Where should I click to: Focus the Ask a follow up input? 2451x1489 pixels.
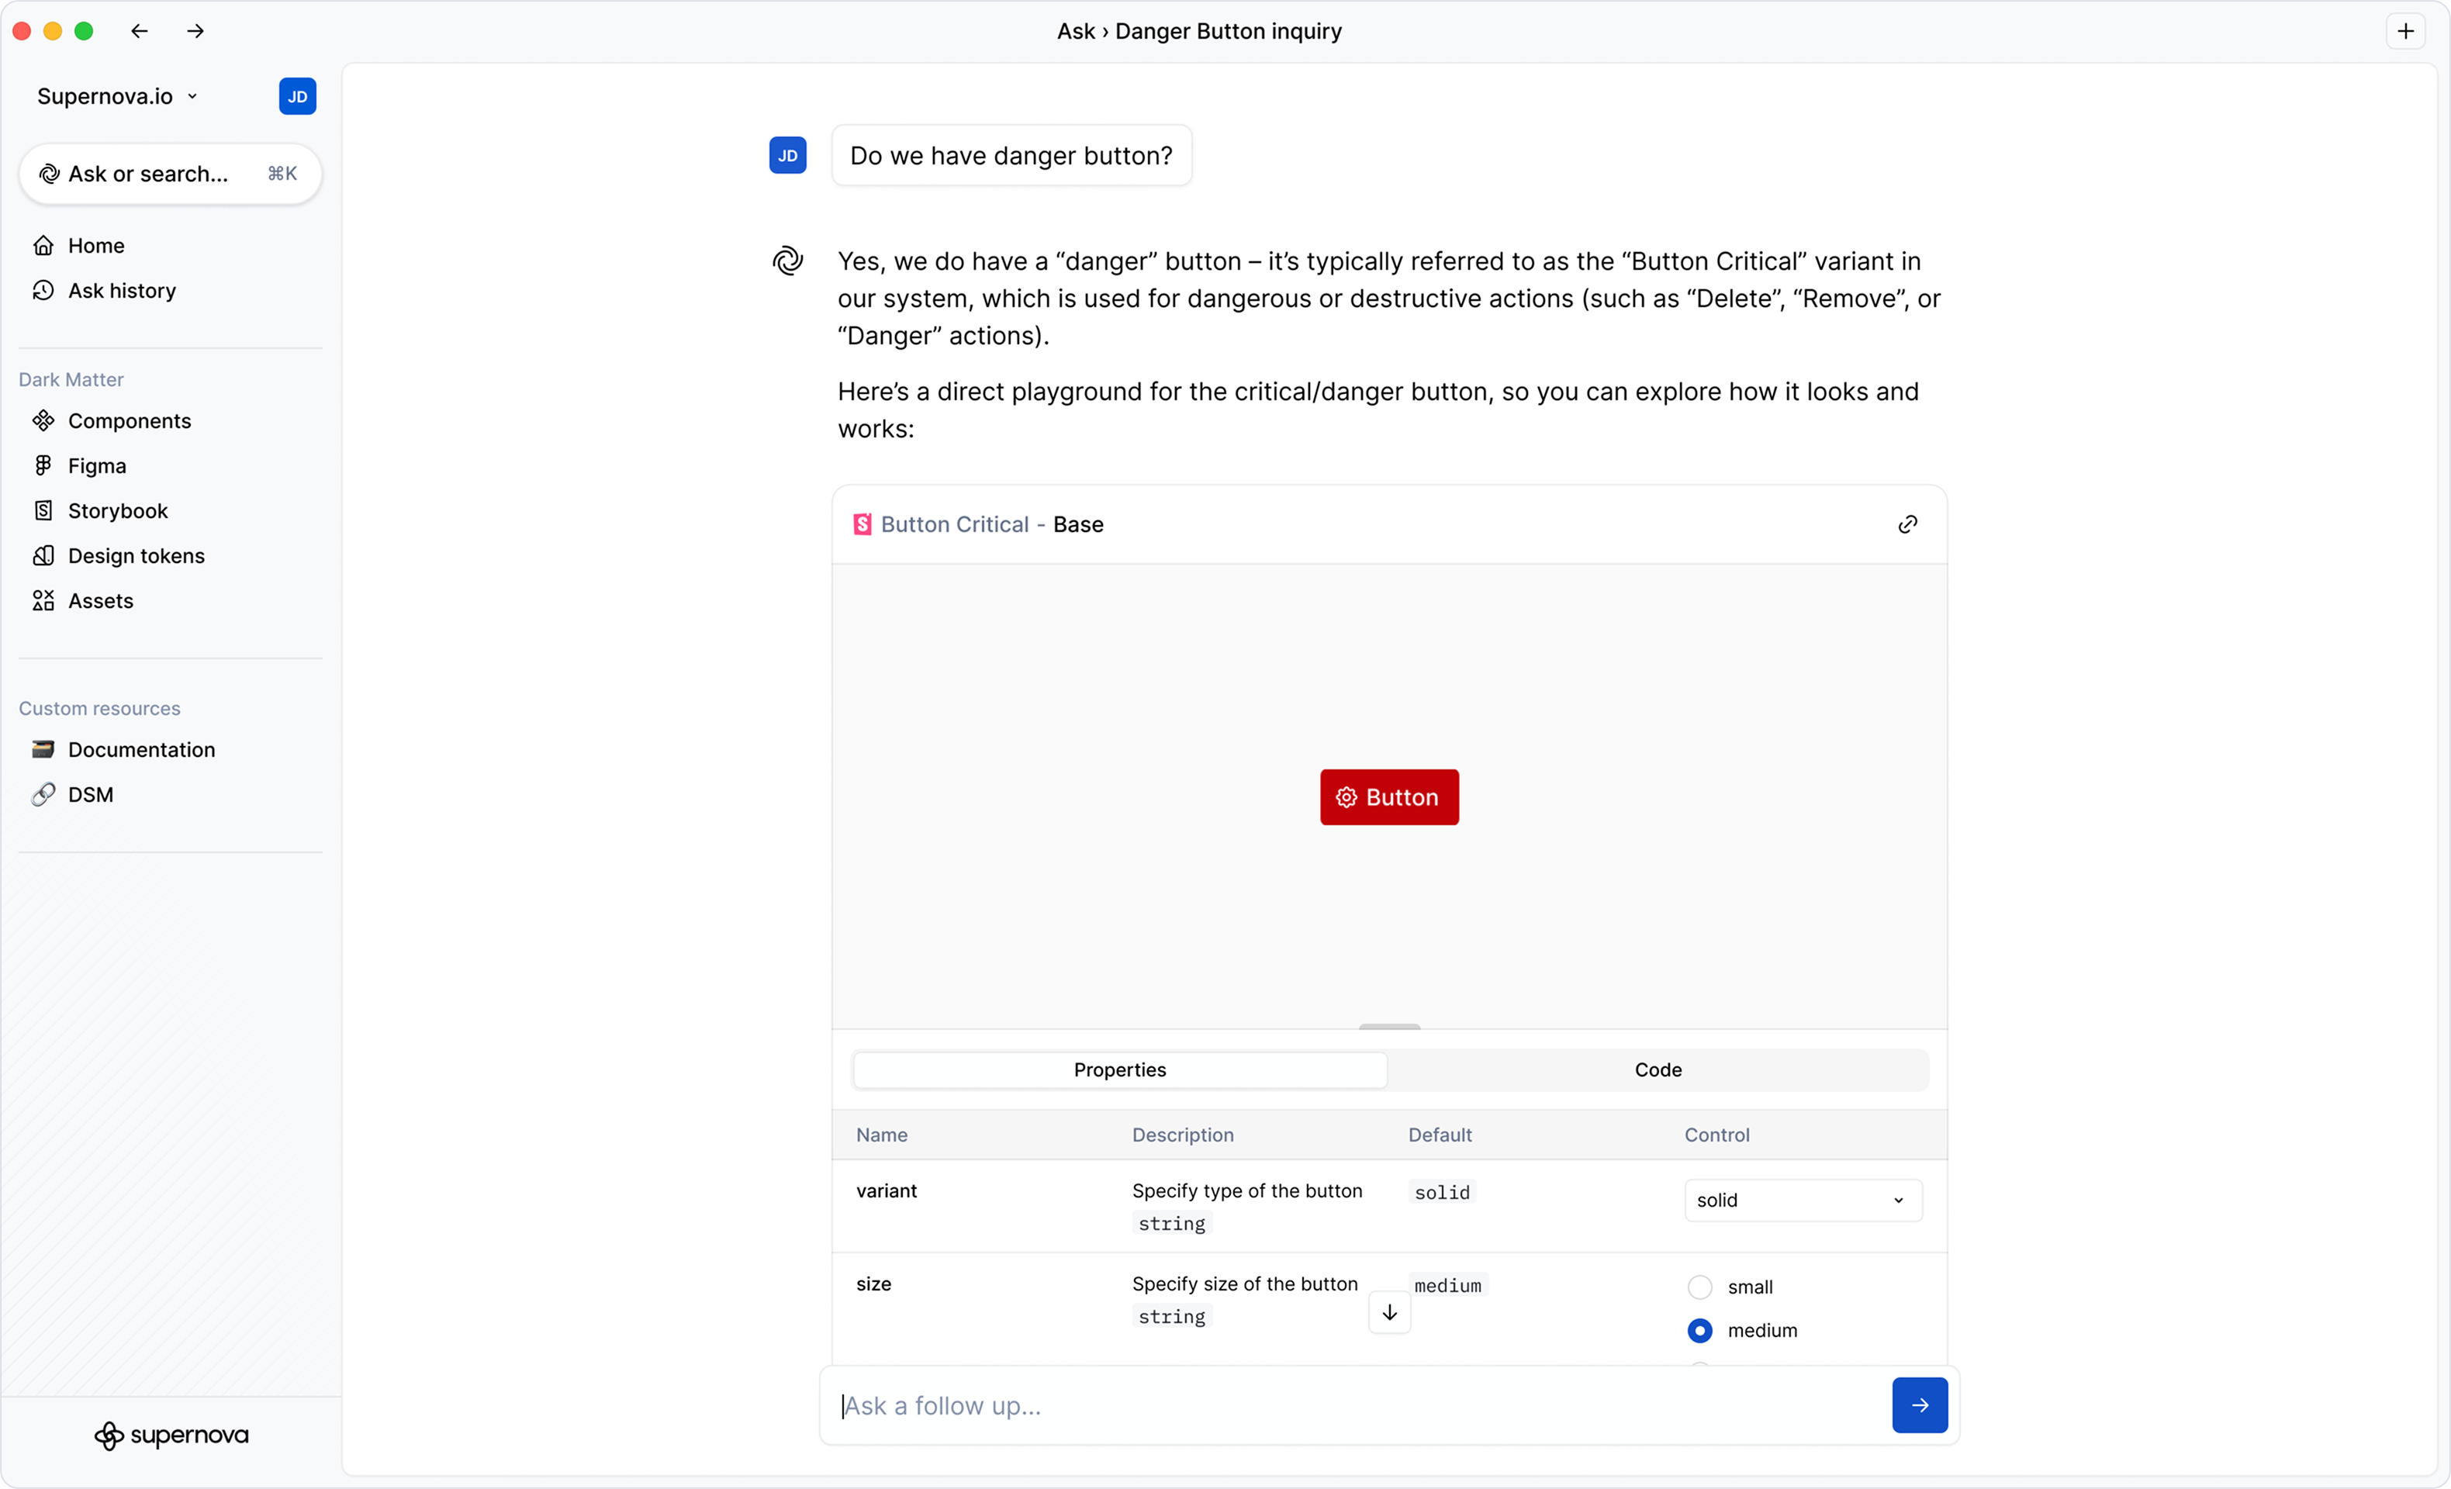1353,1405
